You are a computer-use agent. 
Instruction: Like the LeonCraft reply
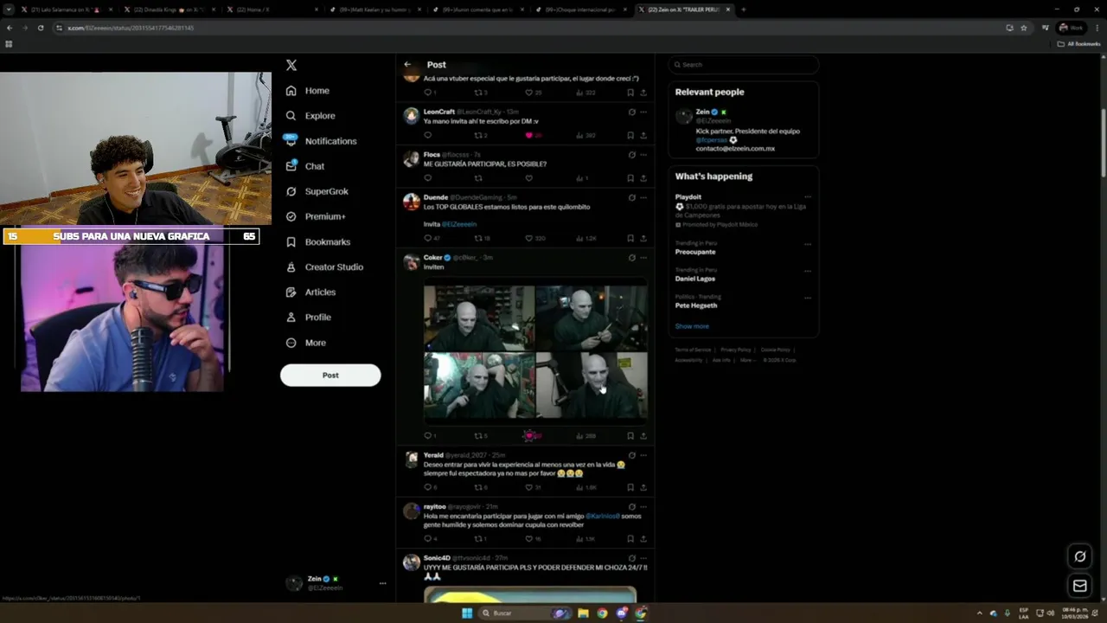(529, 135)
